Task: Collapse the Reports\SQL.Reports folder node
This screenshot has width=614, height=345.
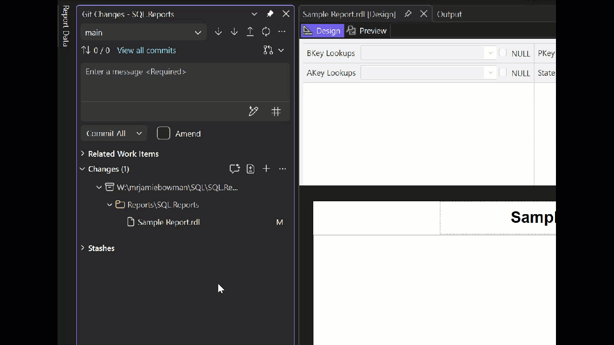Action: coord(110,205)
